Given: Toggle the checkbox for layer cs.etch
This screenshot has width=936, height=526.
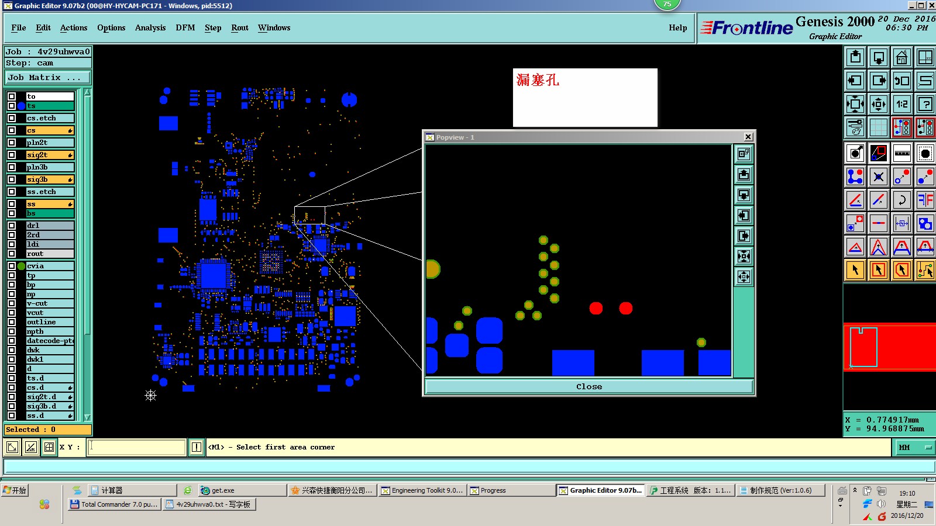Looking at the screenshot, I should pos(12,118).
